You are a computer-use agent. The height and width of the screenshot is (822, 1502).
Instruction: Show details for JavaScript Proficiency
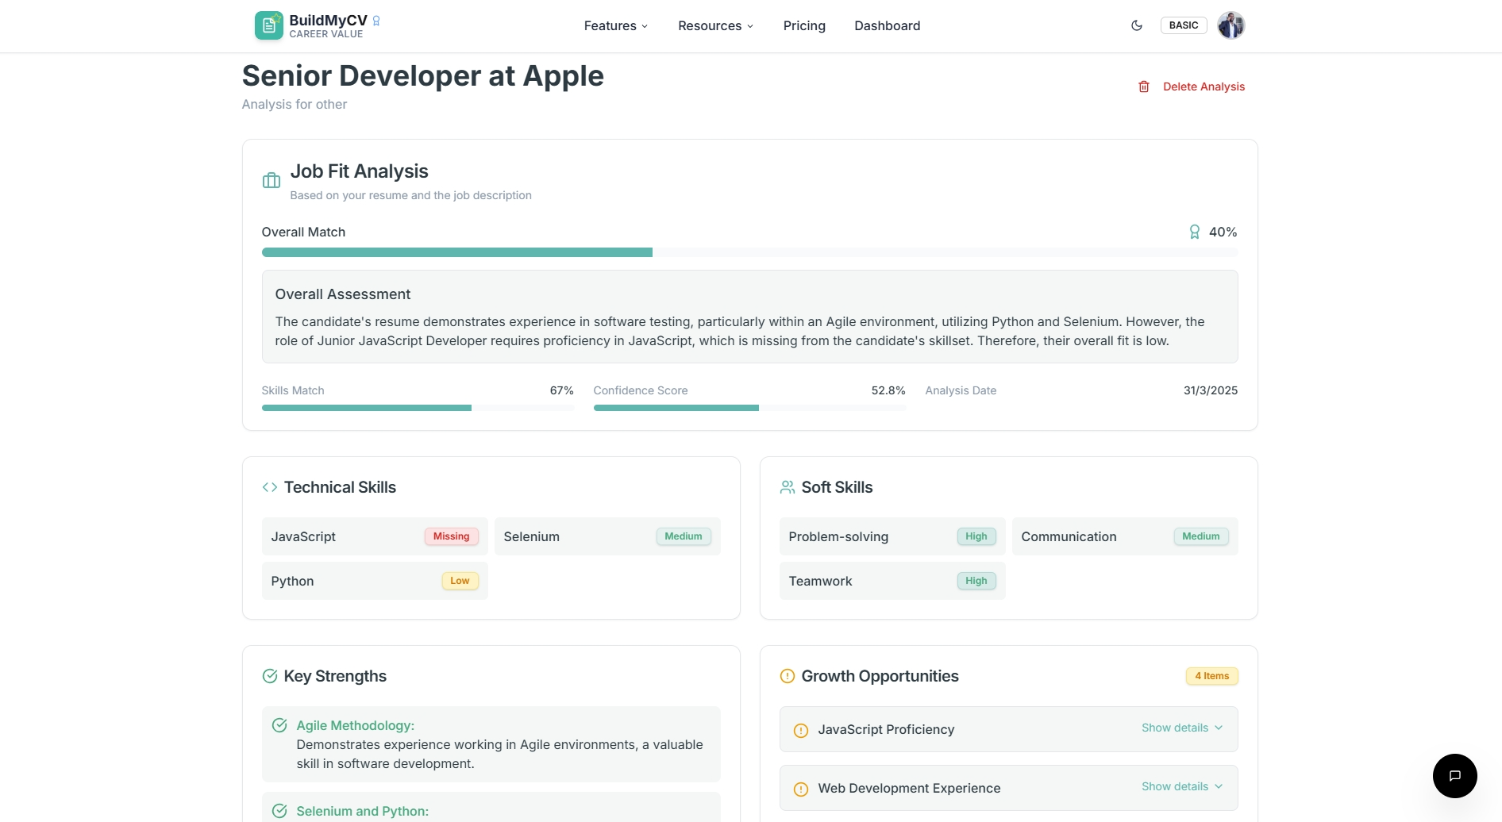pyautogui.click(x=1182, y=728)
